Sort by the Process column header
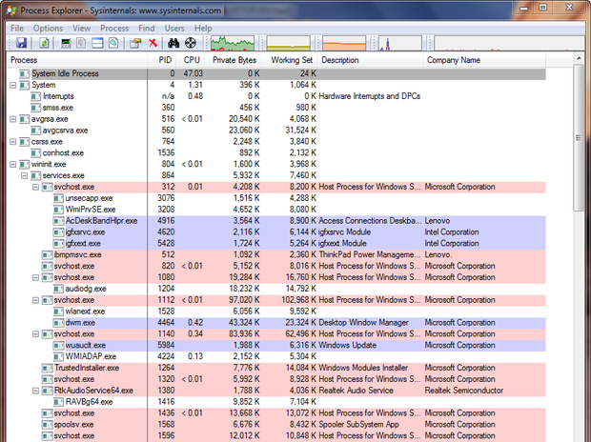Viewport: 591px width, 442px height. pyautogui.click(x=77, y=60)
